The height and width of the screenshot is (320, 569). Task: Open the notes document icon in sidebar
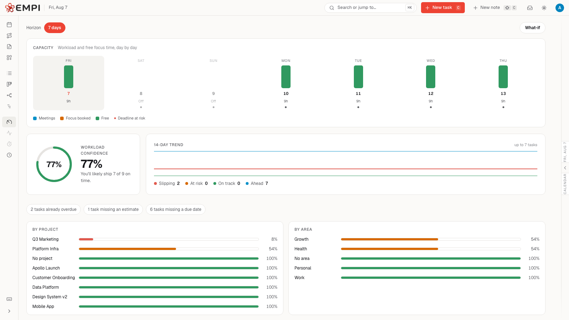[9, 47]
